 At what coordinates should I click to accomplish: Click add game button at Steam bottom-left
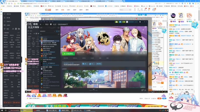(x=43, y=90)
